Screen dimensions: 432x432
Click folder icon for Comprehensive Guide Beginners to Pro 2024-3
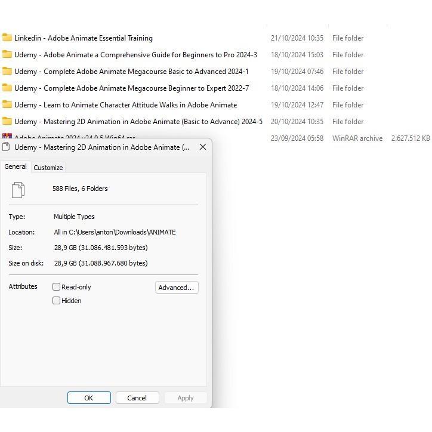click(7, 54)
